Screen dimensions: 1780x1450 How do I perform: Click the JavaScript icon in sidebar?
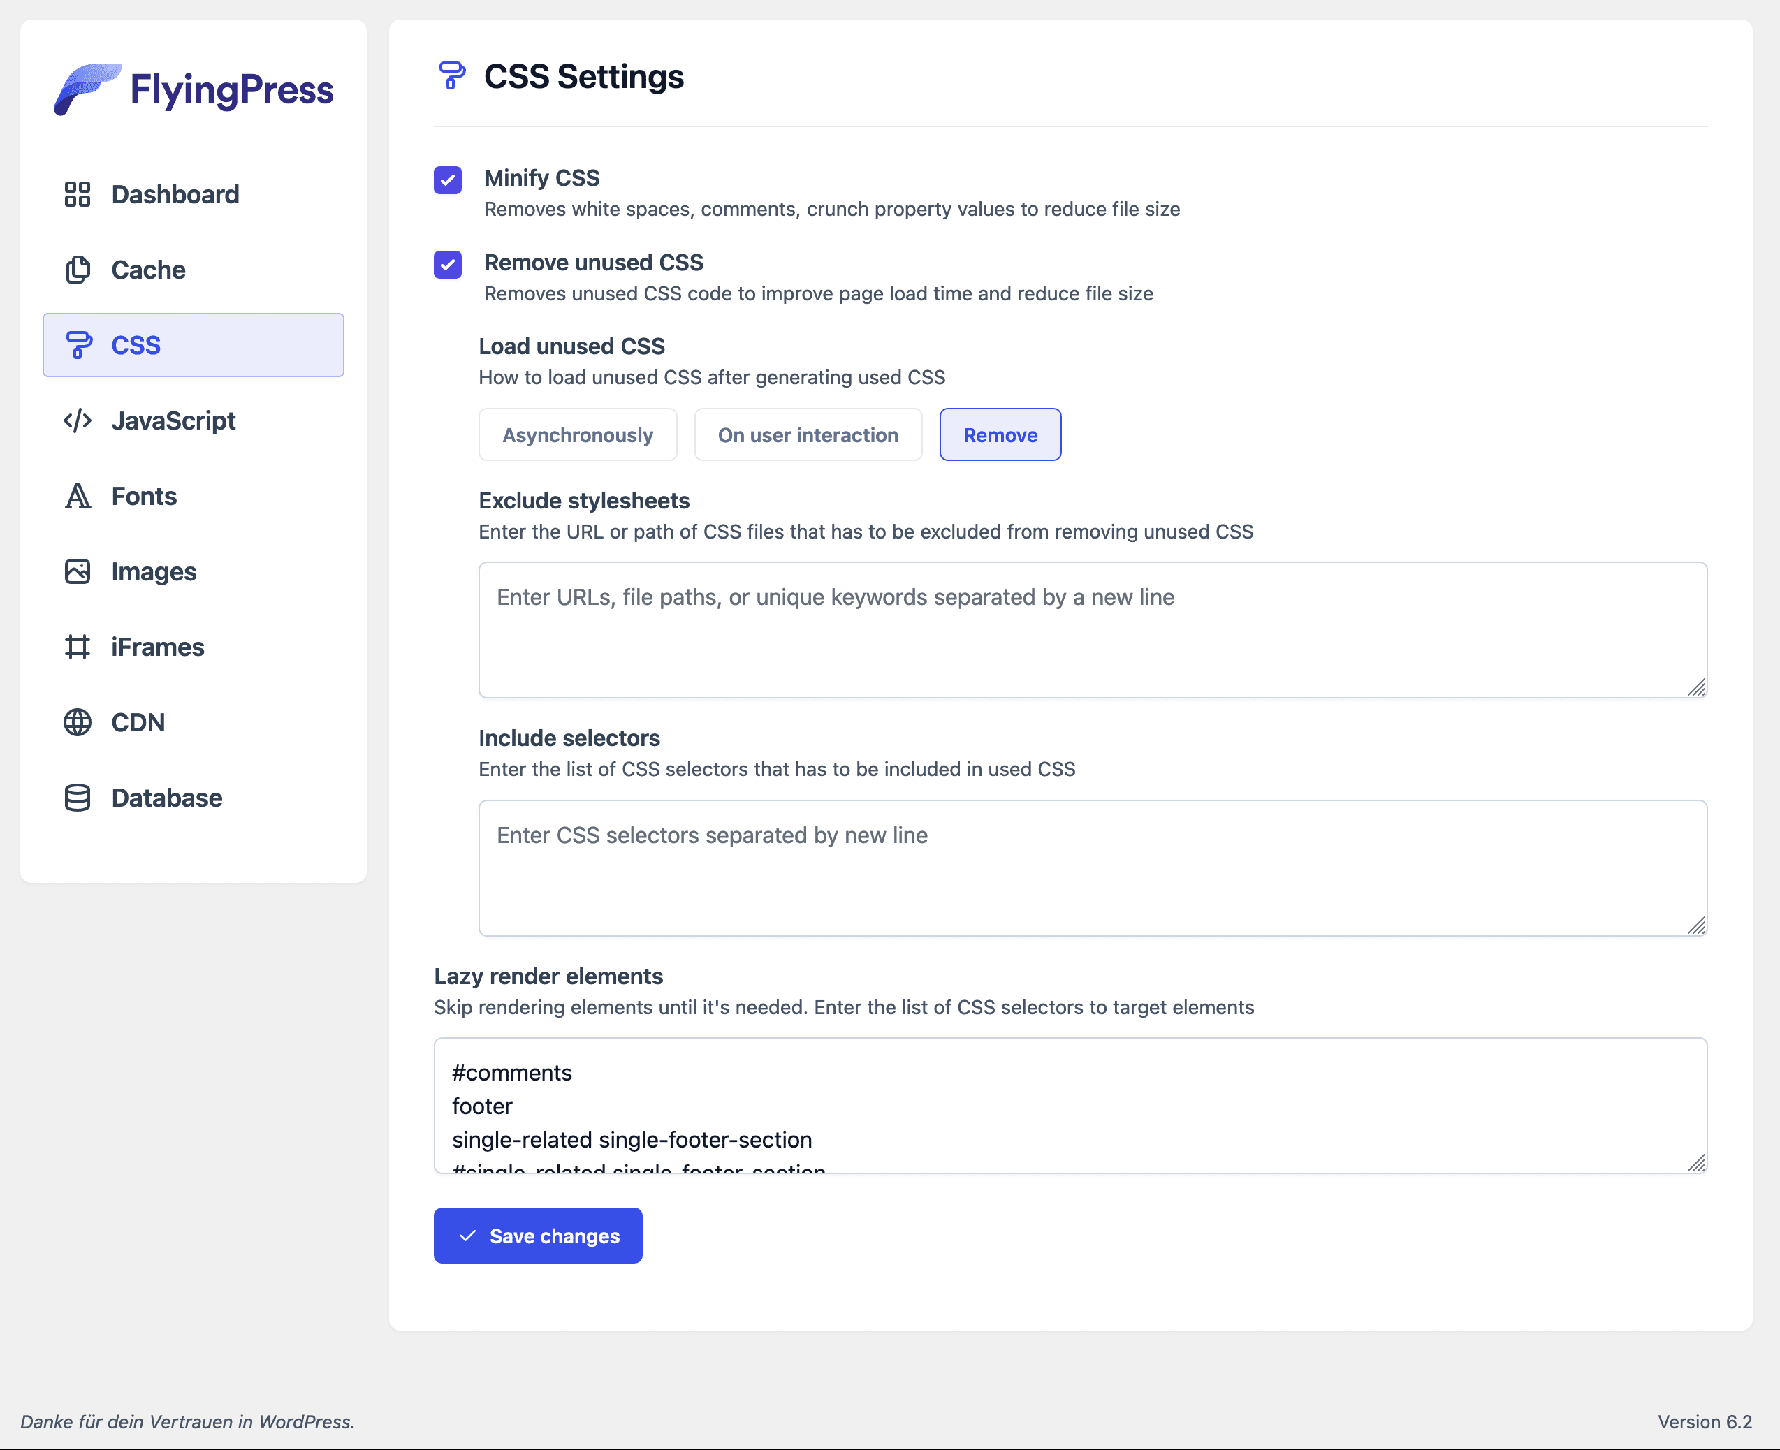(x=75, y=420)
